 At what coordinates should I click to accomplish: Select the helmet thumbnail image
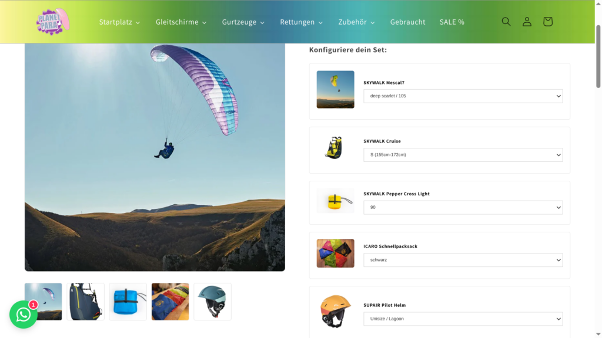click(x=212, y=302)
